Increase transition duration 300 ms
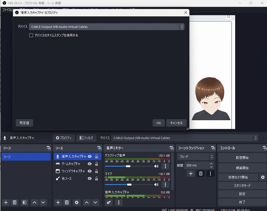The image size is (267, 211). pyautogui.click(x=211, y=164)
